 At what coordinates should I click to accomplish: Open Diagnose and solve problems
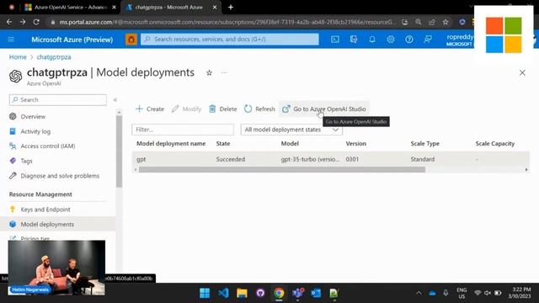(x=60, y=176)
